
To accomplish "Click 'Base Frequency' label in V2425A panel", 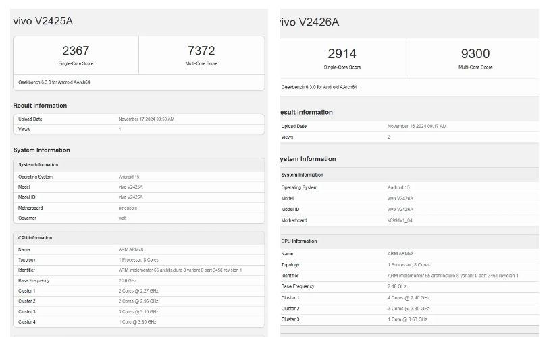I will coord(34,281).
